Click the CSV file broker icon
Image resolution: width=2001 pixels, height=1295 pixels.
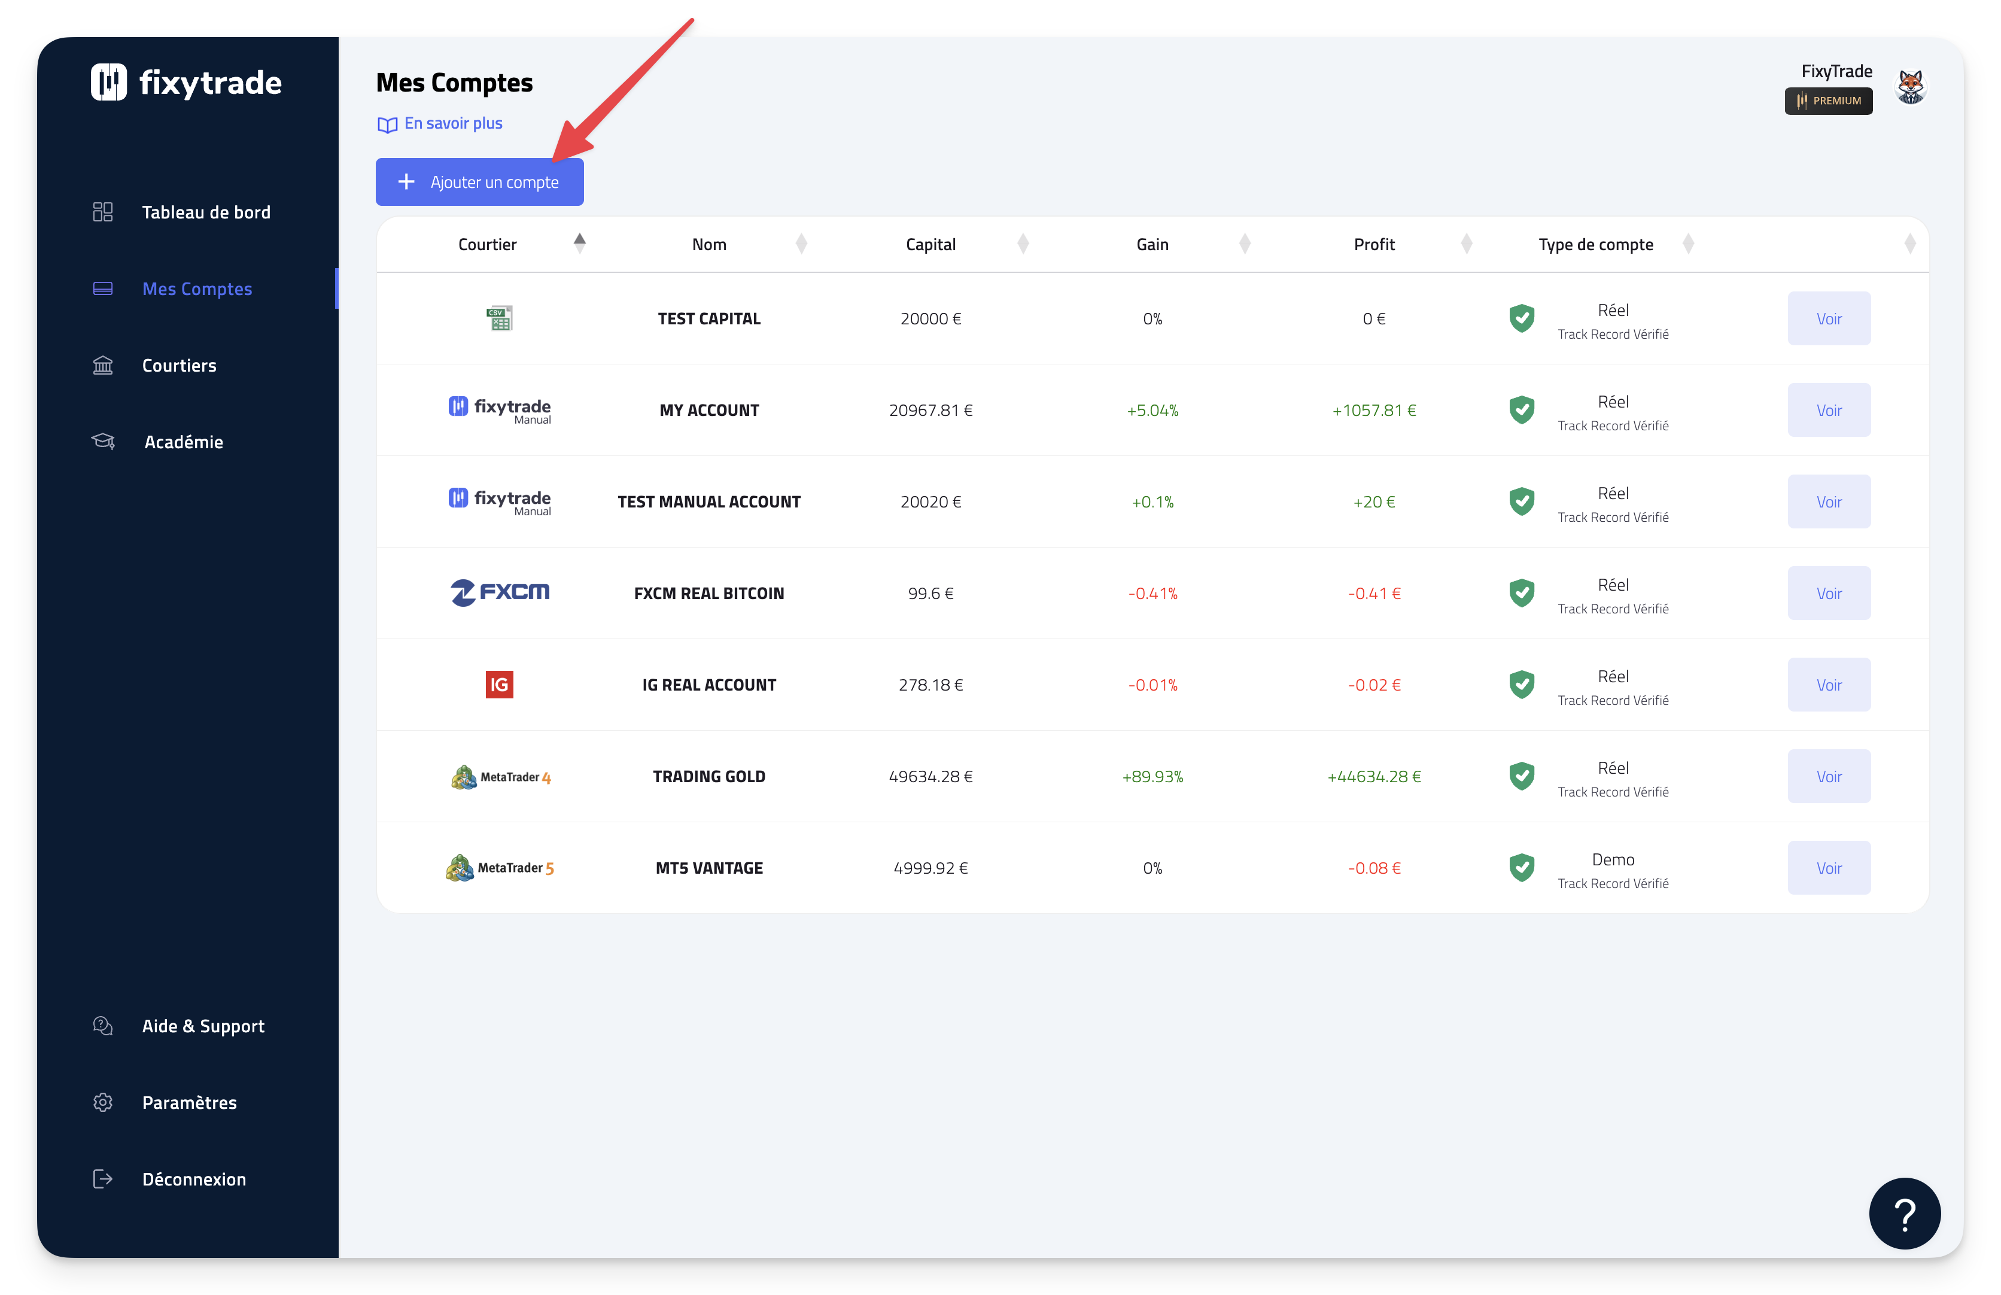point(500,318)
